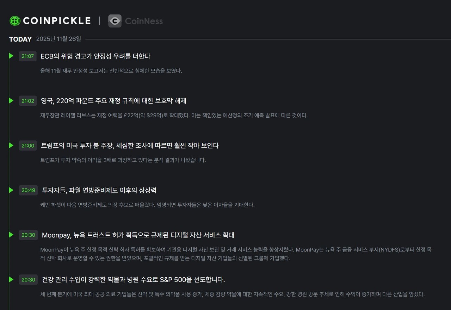This screenshot has height=310, width=451.
Task: Select the CoinNess circular logo icon
Action: tap(115, 21)
